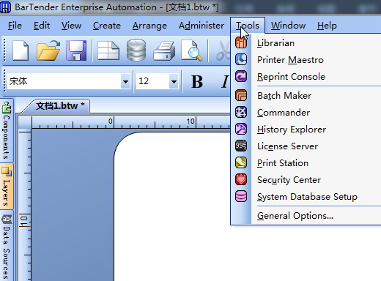Click into the font size field showing 12
The height and width of the screenshot is (281, 381).
click(152, 81)
